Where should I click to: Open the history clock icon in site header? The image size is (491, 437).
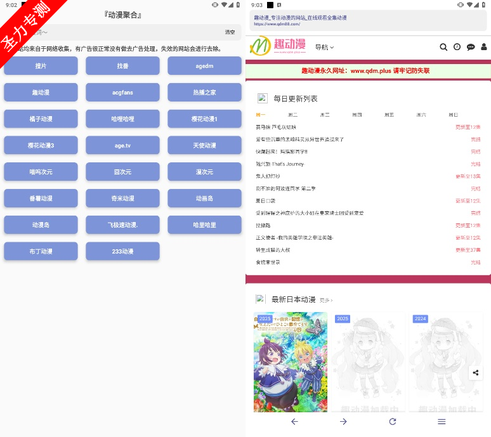pos(457,47)
